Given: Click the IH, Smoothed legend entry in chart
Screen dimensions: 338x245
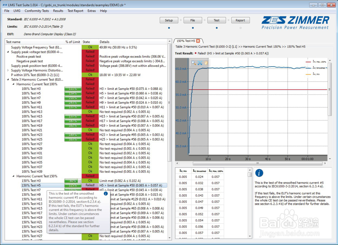Looking at the screenshot, I should (x=316, y=68).
